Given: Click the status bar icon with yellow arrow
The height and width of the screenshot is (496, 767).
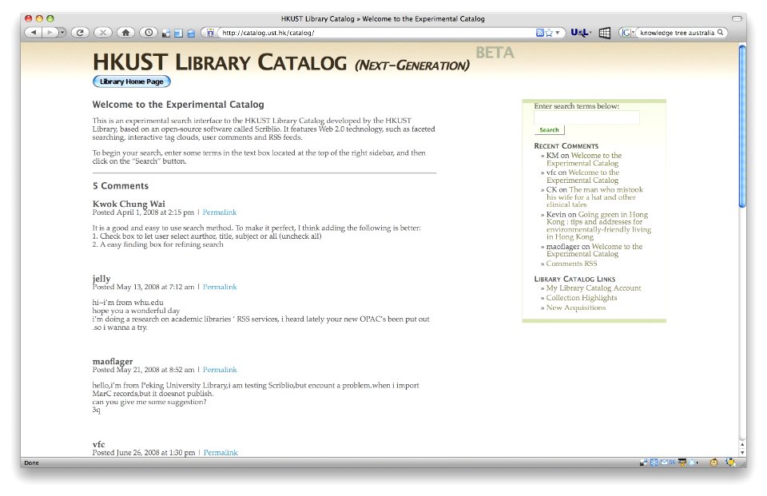Looking at the screenshot, I should (x=682, y=462).
